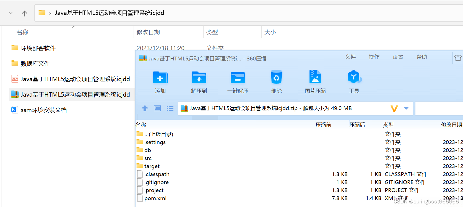Switch to list view in 360压缩
The height and width of the screenshot is (207, 463).
[x=170, y=108]
